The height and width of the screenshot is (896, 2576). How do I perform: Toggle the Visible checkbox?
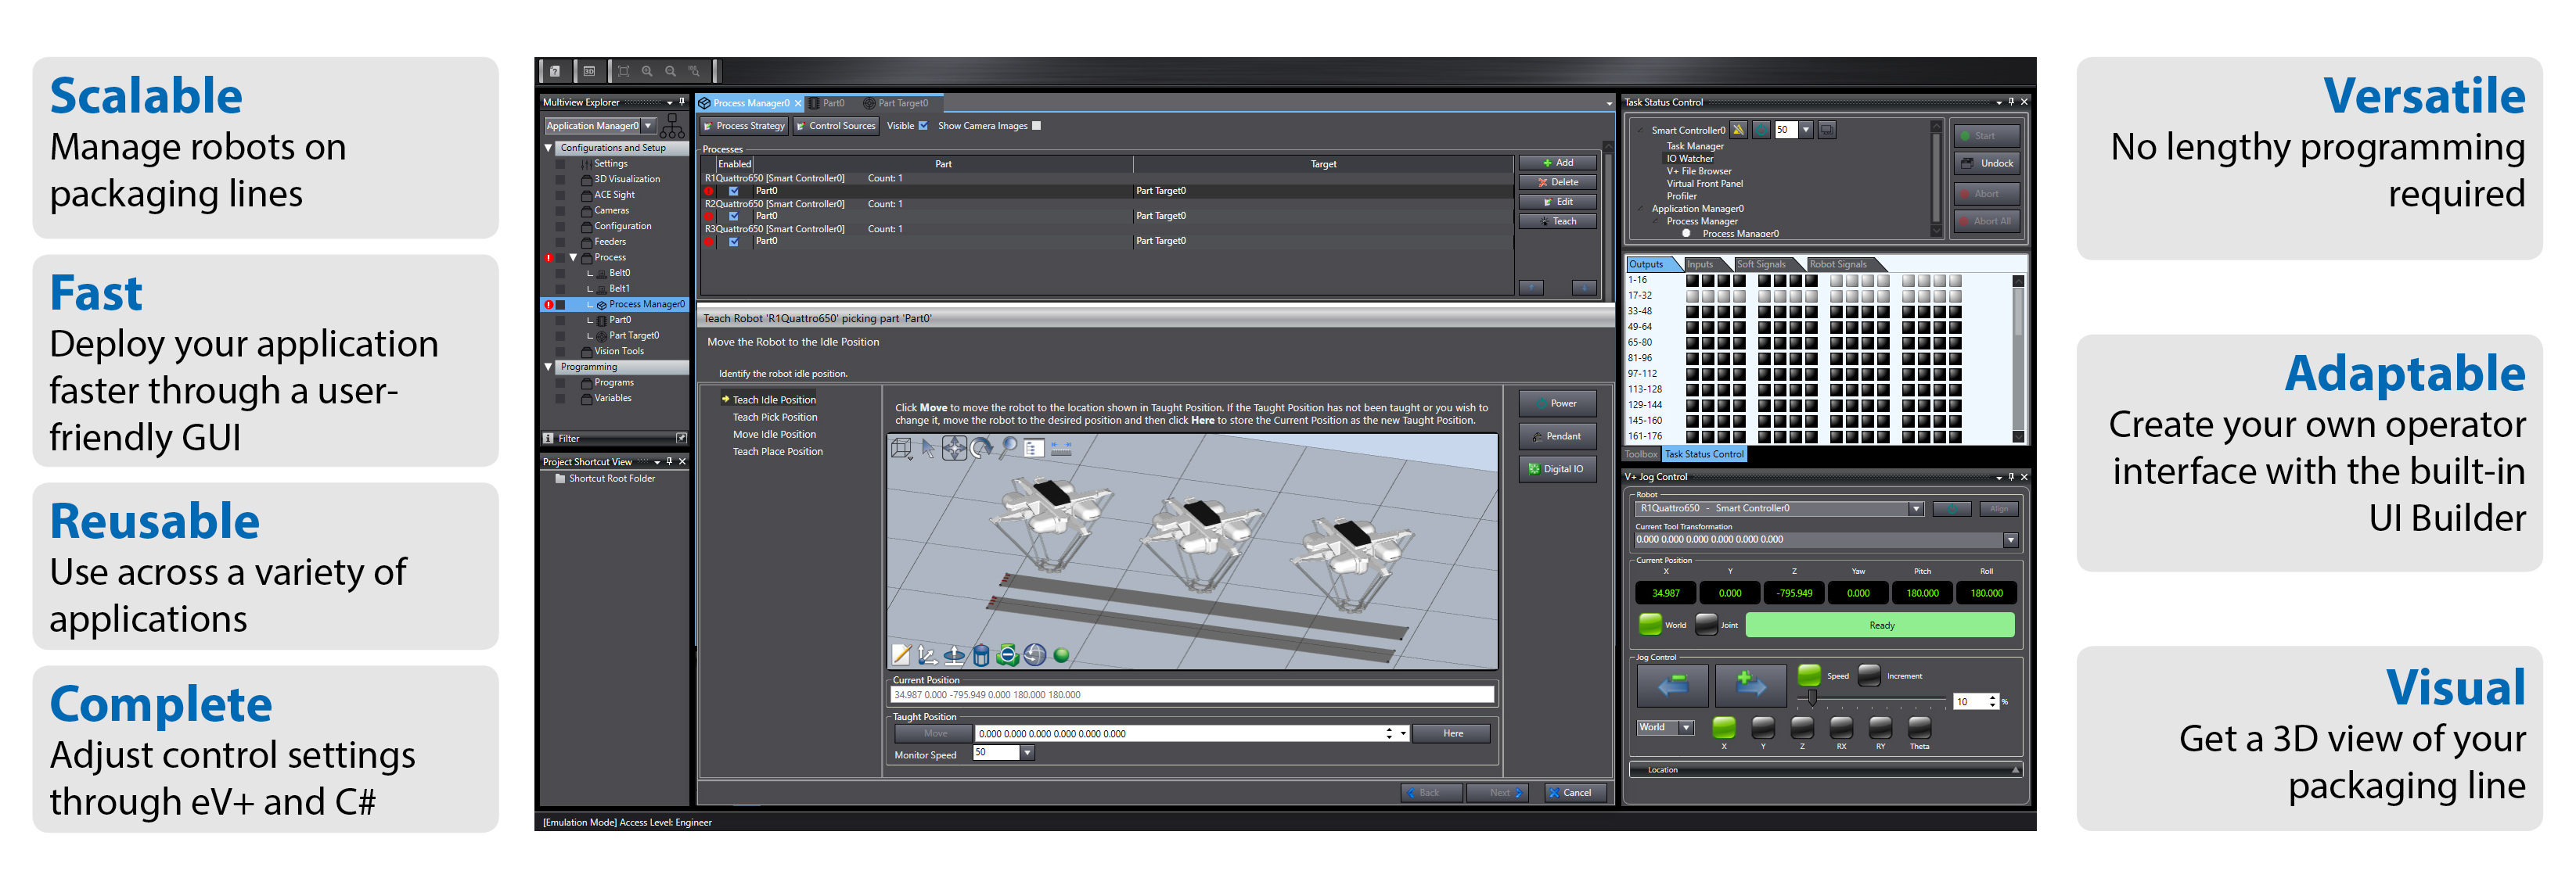coord(923,126)
